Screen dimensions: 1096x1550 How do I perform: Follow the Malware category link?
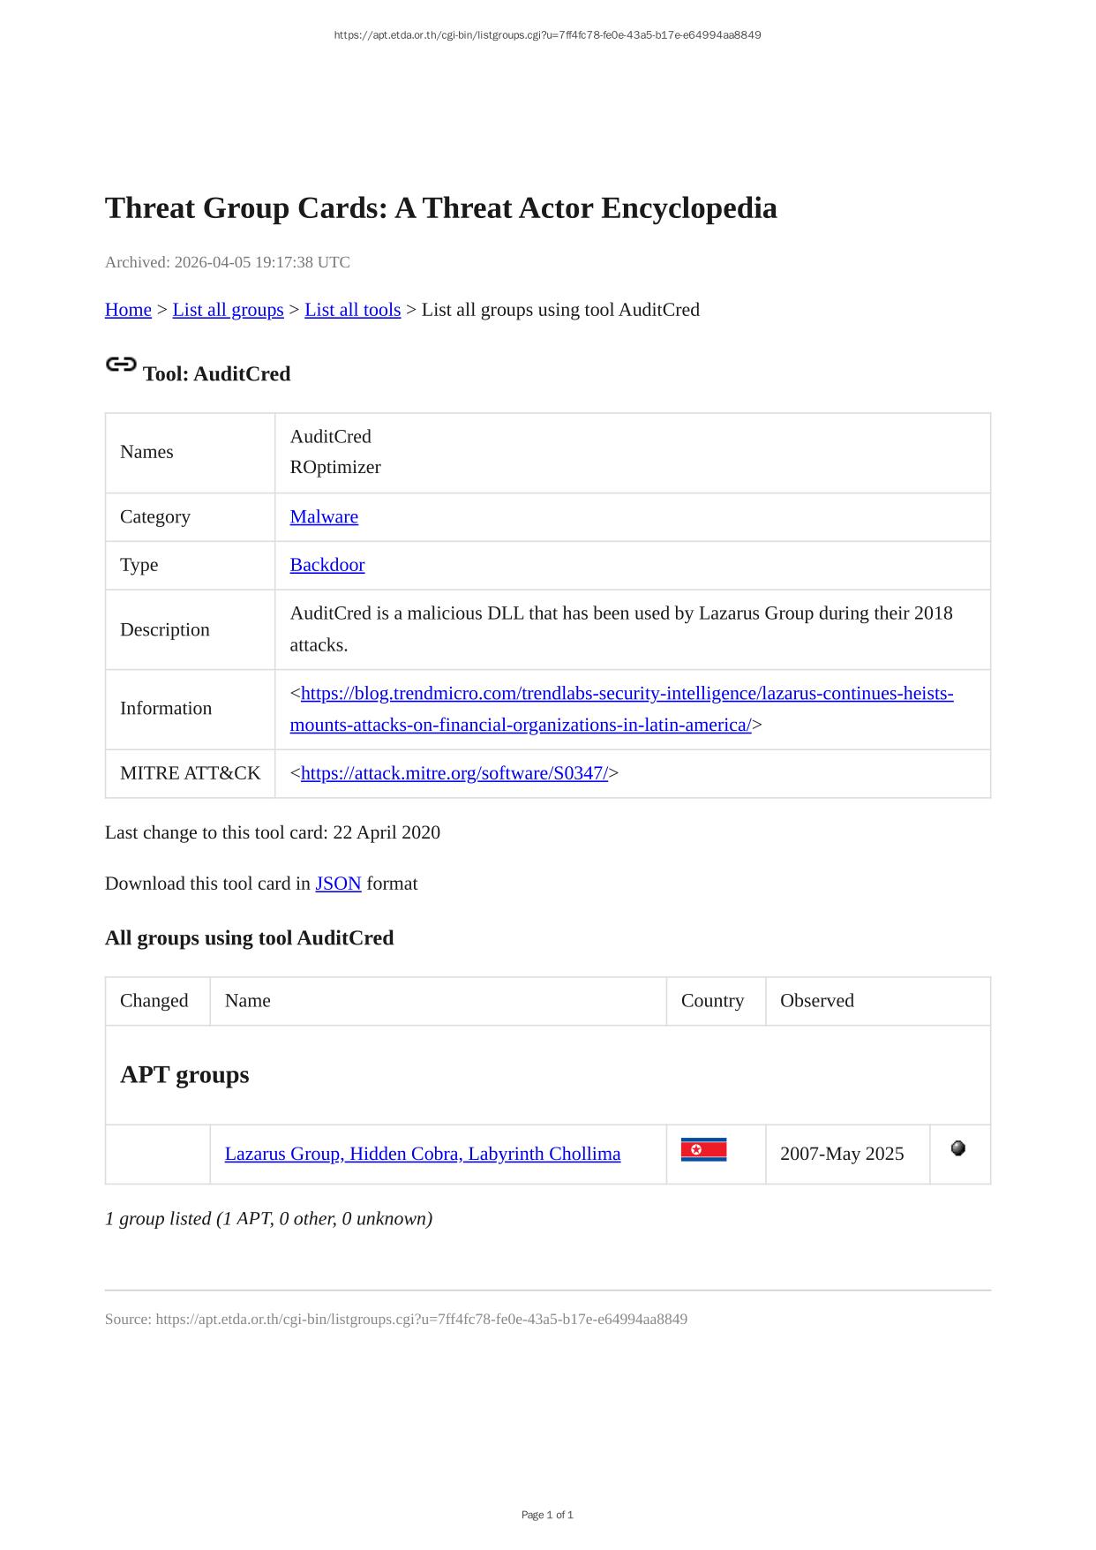coord(324,517)
